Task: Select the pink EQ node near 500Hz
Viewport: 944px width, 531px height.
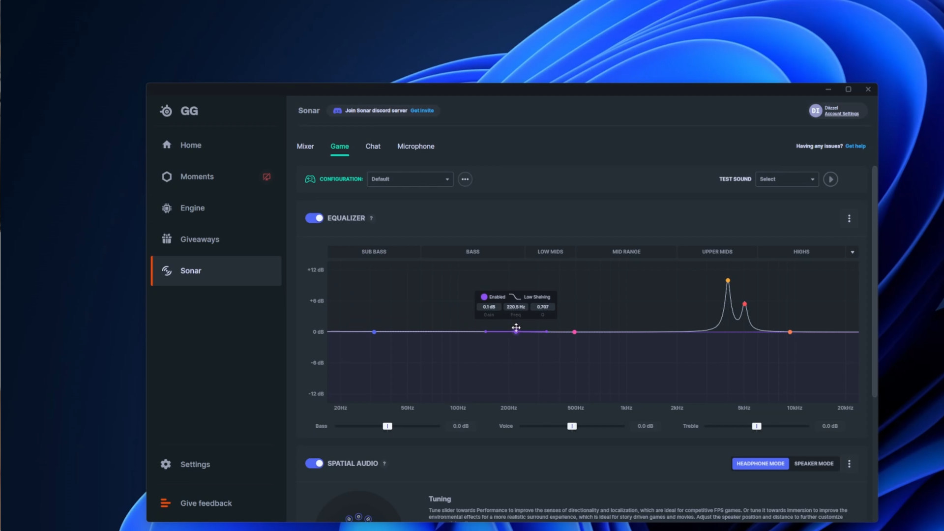Action: pyautogui.click(x=574, y=332)
